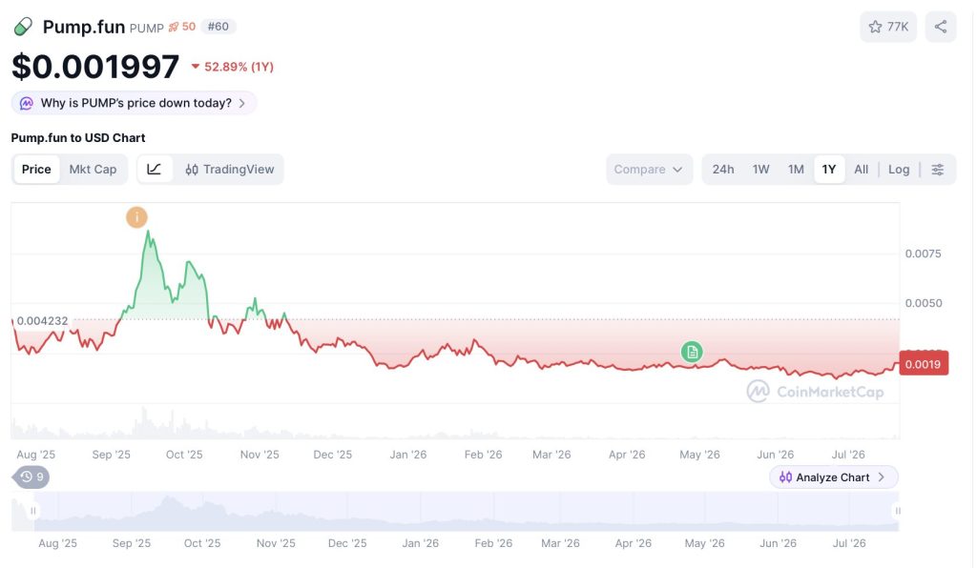Switch to Mkt Cap view
977x568 pixels.
93,170
